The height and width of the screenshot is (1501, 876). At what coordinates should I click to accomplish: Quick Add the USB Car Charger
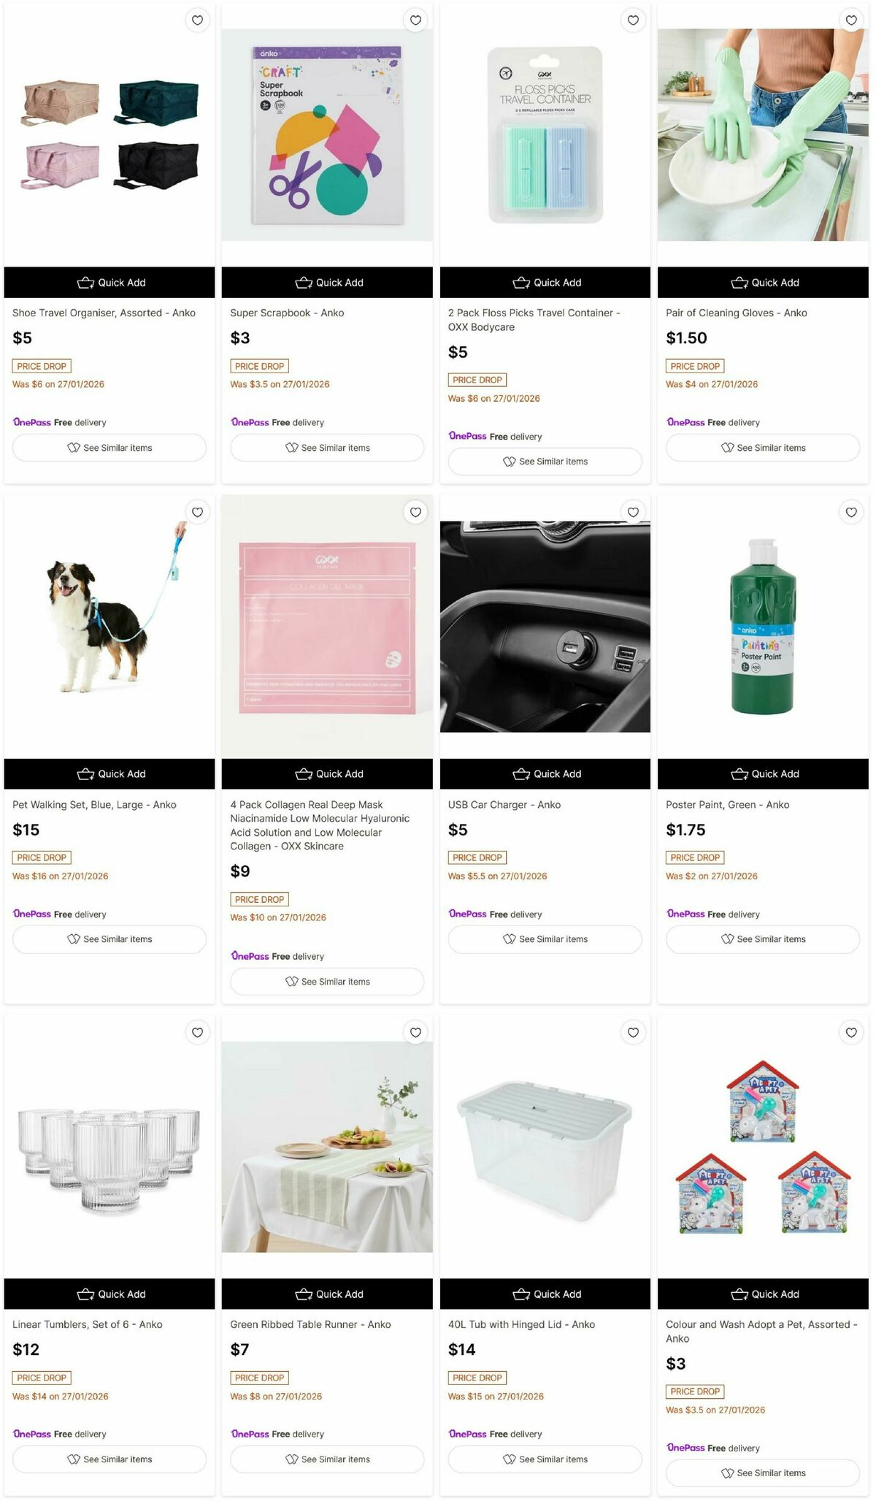pos(545,773)
